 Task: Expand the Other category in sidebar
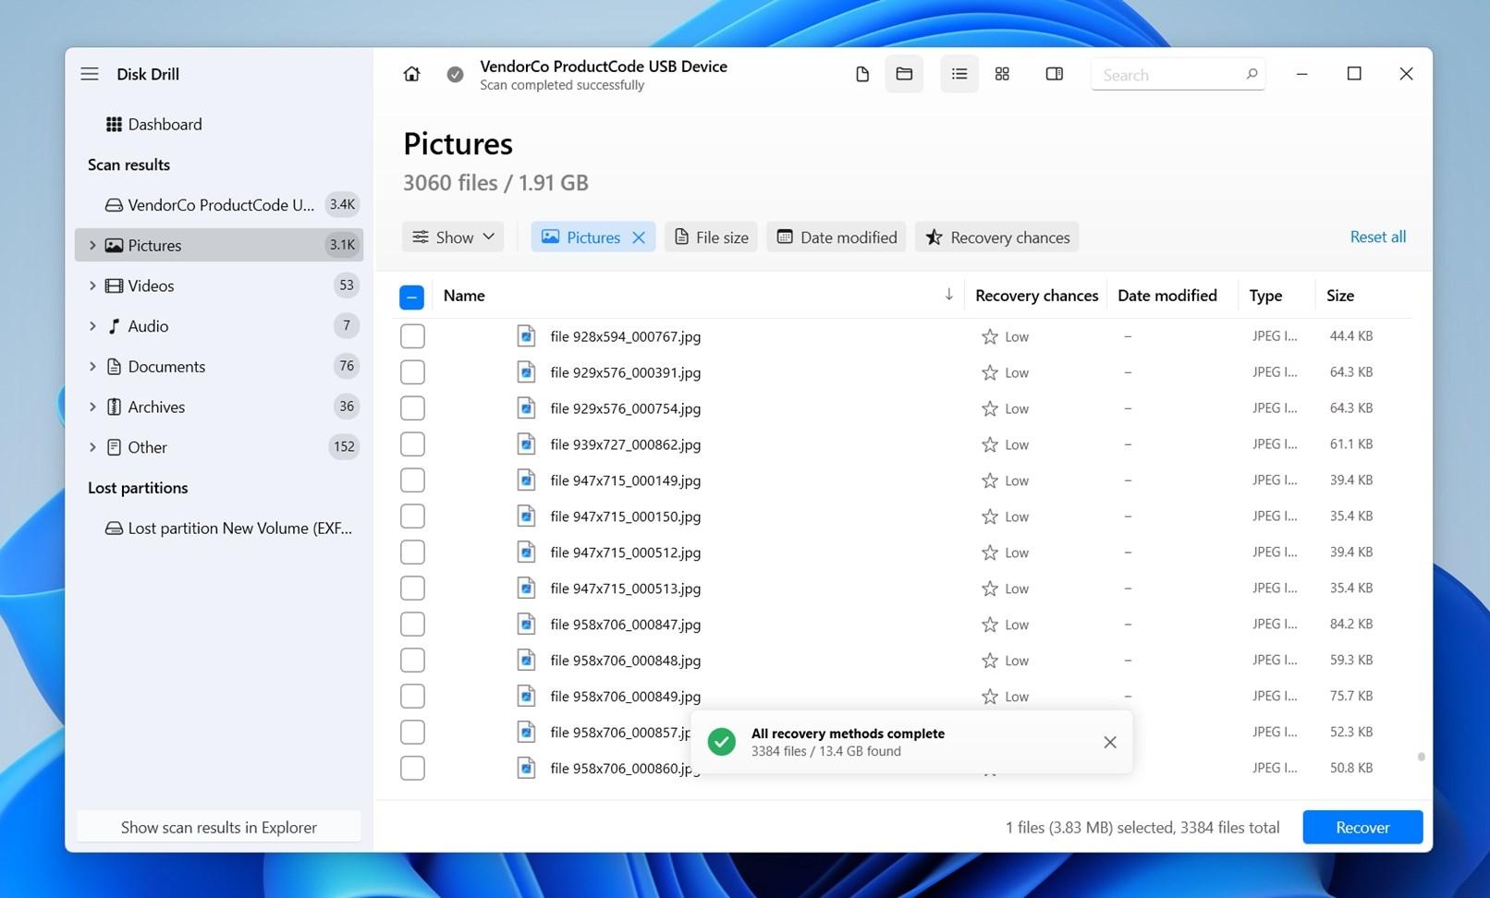pyautogui.click(x=92, y=447)
